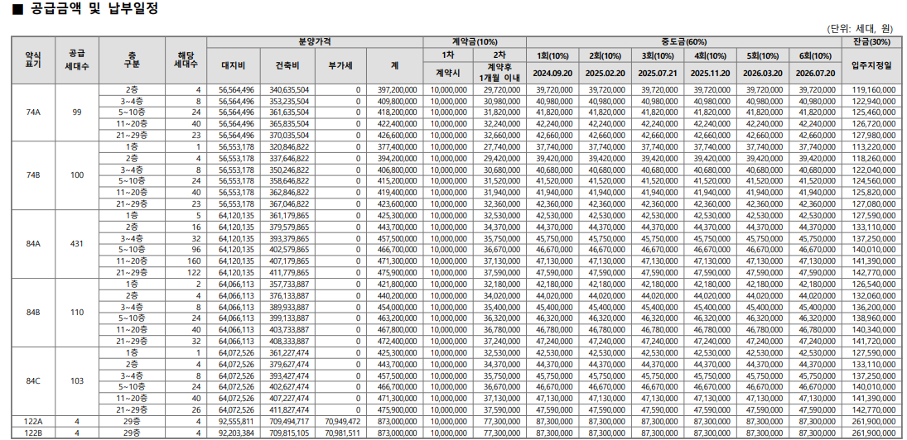Select the '약식 표기' column header
This screenshot has width=907, height=440.
[x=33, y=59]
